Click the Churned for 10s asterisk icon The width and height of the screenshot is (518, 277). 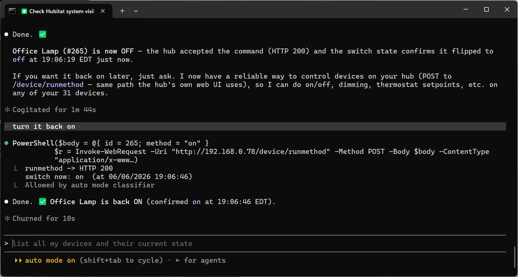click(7, 218)
